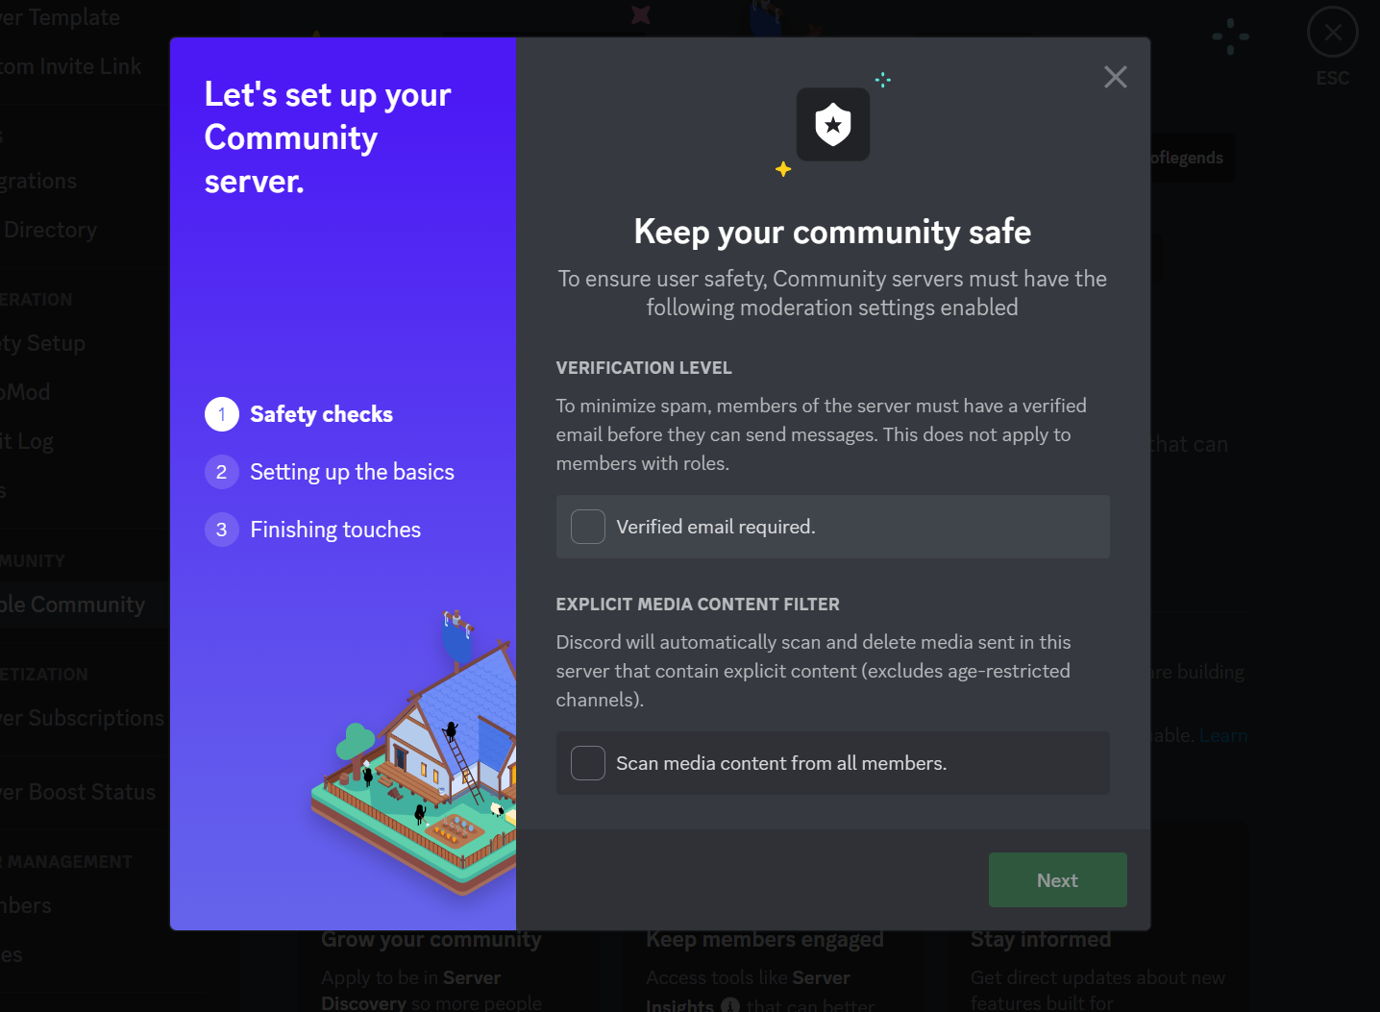1380x1012 pixels.
Task: Click the user safety subtitle under the heading
Action: point(832,293)
